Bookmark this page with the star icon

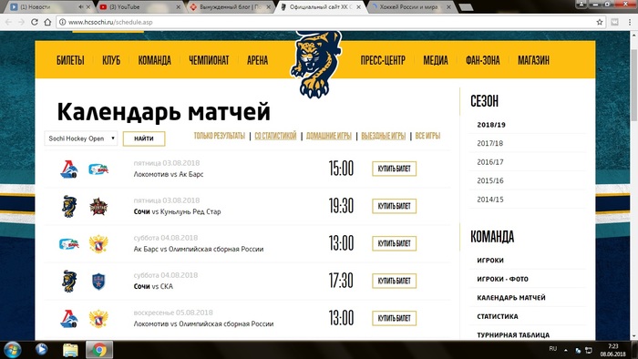[x=600, y=22]
